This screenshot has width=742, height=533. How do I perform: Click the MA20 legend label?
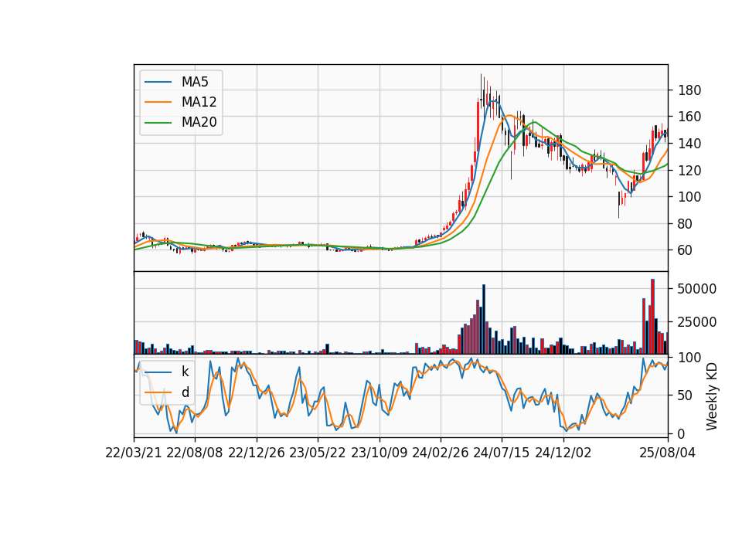pos(199,123)
